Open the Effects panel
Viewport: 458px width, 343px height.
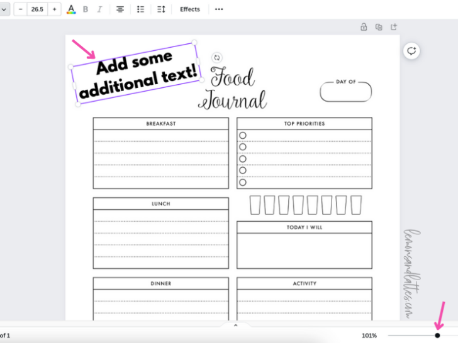[x=190, y=9]
